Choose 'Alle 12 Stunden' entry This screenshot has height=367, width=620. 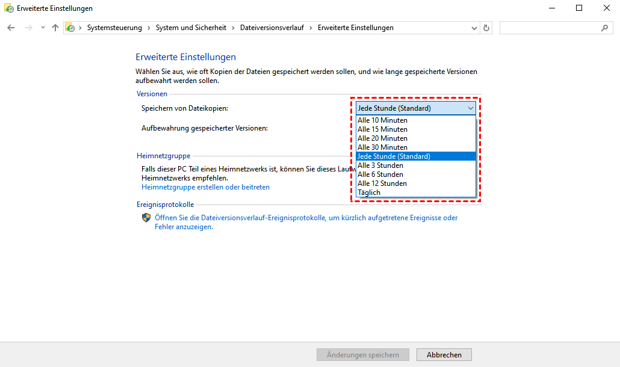(382, 183)
